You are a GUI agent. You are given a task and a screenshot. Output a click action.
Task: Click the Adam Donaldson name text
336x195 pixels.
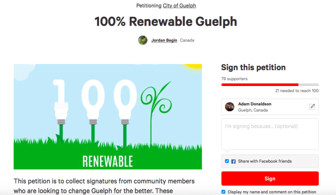[x=255, y=104]
